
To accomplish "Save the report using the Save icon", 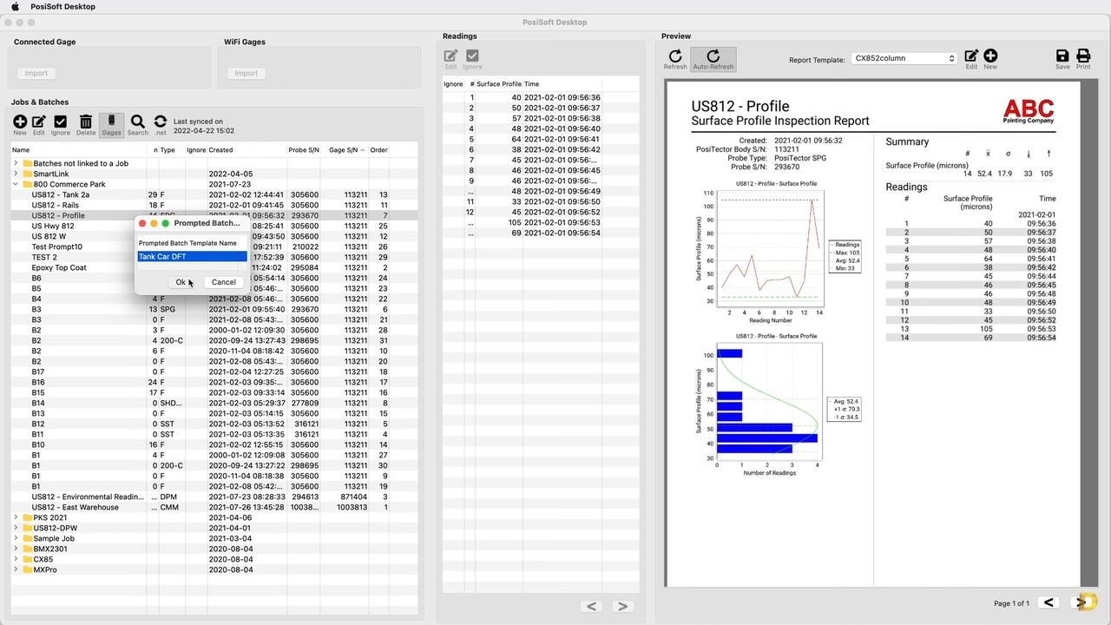I will click(1062, 57).
